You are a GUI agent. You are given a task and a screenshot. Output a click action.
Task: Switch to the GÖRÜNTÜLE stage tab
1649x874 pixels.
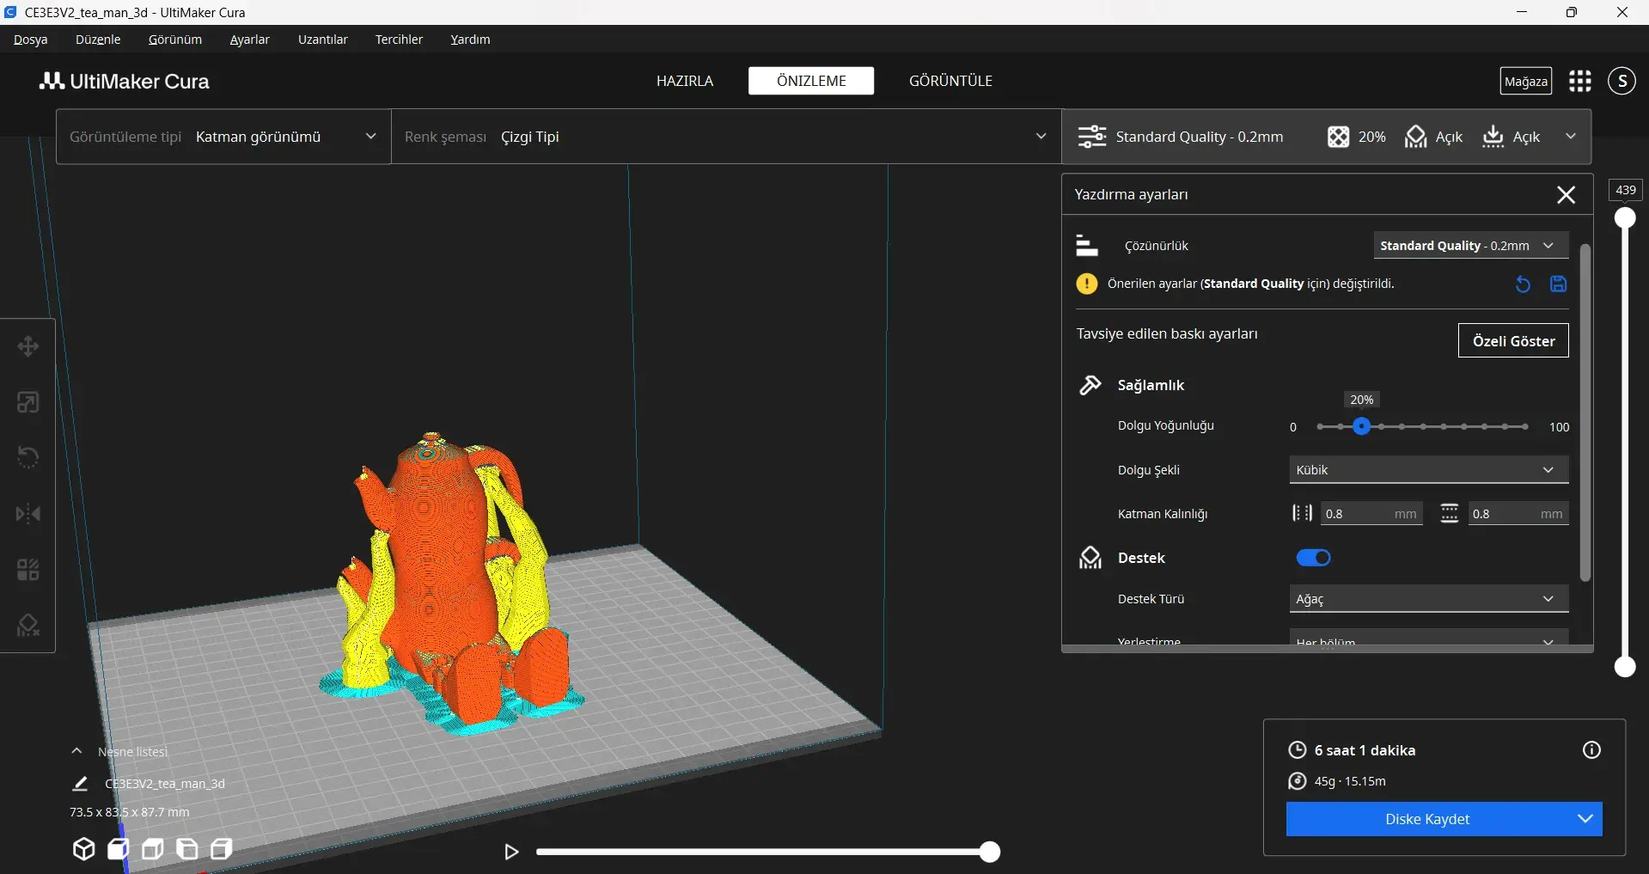(x=950, y=81)
